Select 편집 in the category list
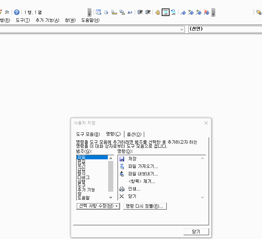The width and height of the screenshot is (262, 239). click(x=92, y=161)
